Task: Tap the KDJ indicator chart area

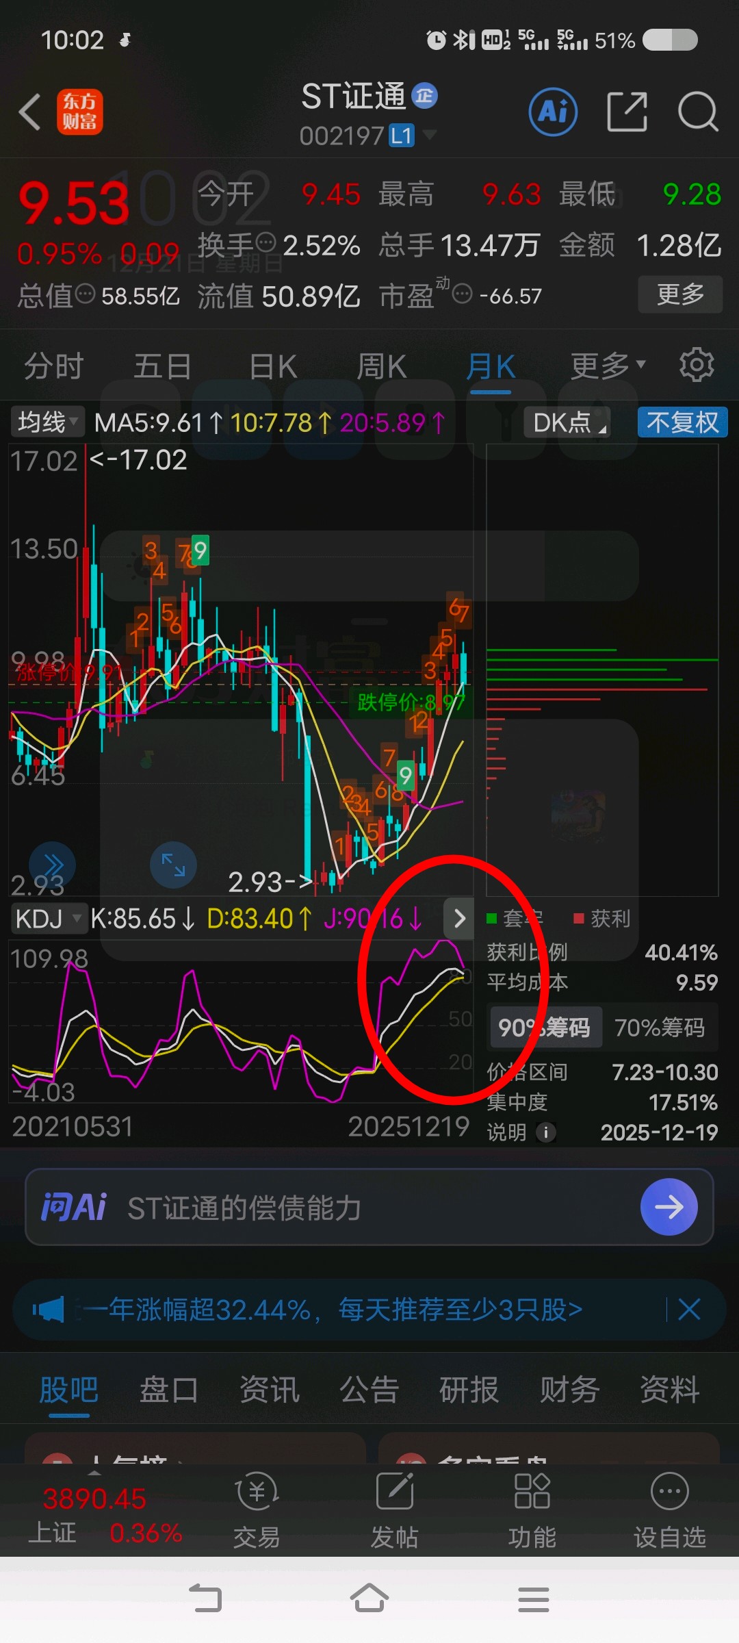Action: (x=240, y=1021)
